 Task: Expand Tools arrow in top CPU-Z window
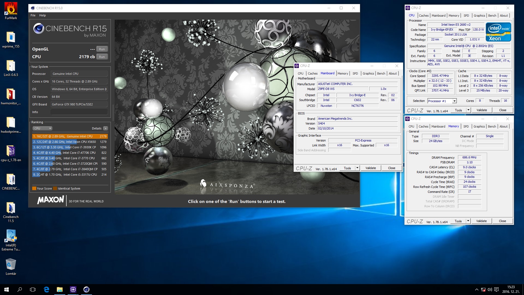469,110
